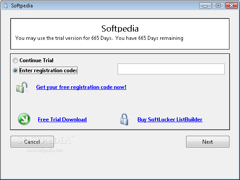Viewport: 240px width, 180px height.
Task: Minimize the Softpedia window
Action: (205, 6)
